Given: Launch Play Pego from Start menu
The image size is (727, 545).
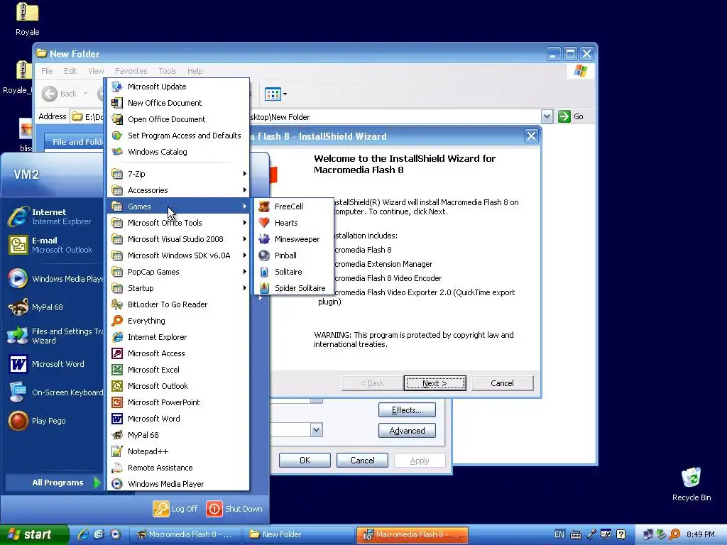Looking at the screenshot, I should tap(53, 421).
